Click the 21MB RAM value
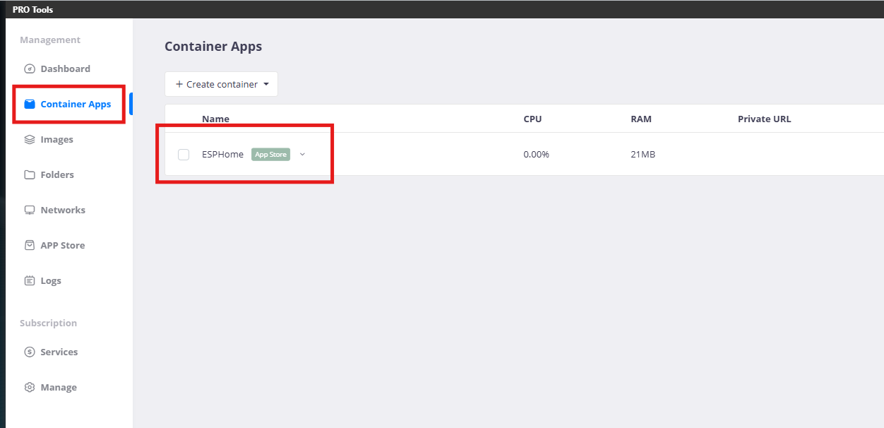 643,154
